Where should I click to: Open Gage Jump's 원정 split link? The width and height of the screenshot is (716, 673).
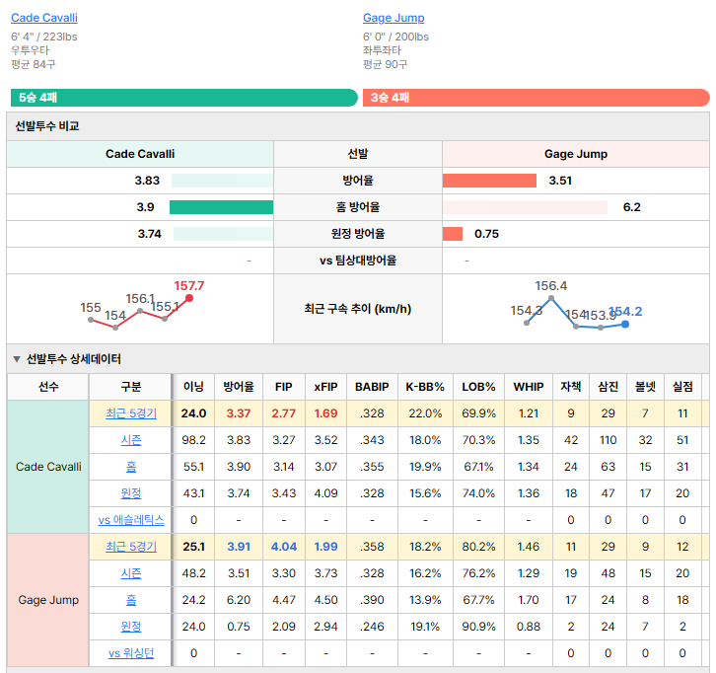click(131, 627)
